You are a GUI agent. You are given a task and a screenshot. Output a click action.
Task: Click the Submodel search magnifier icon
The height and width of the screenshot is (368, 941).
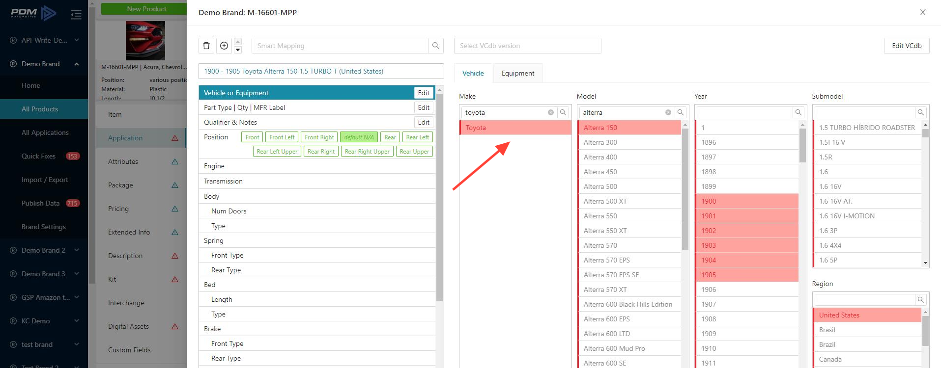click(921, 112)
